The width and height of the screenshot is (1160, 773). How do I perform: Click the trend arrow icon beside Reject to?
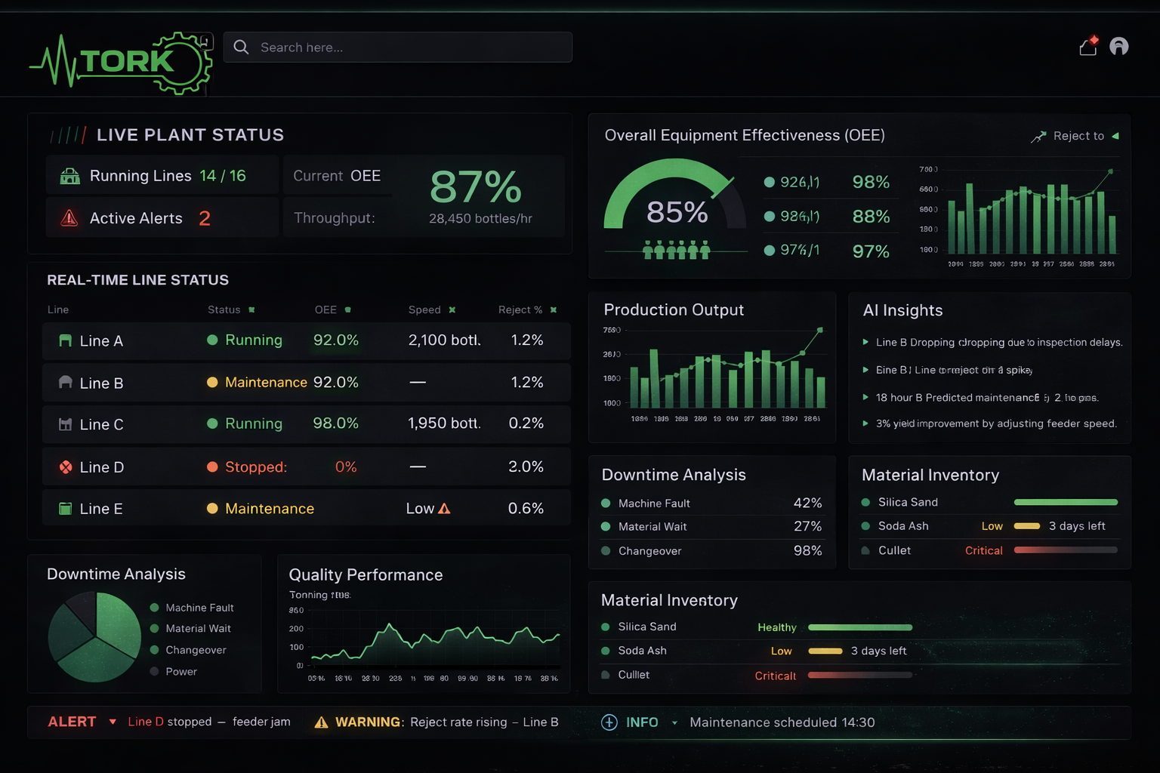tap(1038, 137)
